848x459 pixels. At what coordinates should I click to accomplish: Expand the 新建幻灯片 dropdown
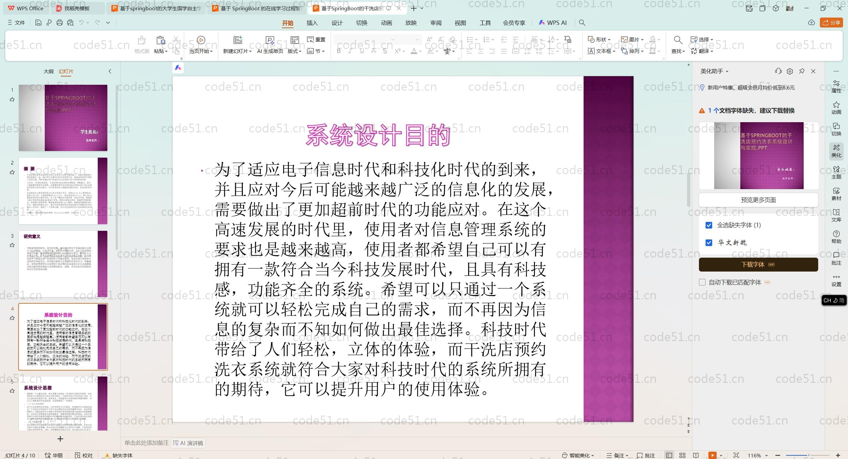tap(250, 51)
